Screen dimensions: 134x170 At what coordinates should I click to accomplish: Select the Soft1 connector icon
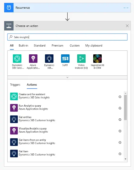[x=65, y=59]
